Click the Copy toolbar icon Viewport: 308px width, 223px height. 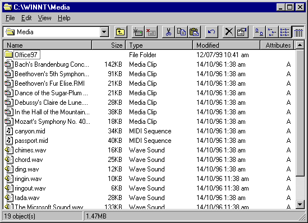[x=181, y=32]
